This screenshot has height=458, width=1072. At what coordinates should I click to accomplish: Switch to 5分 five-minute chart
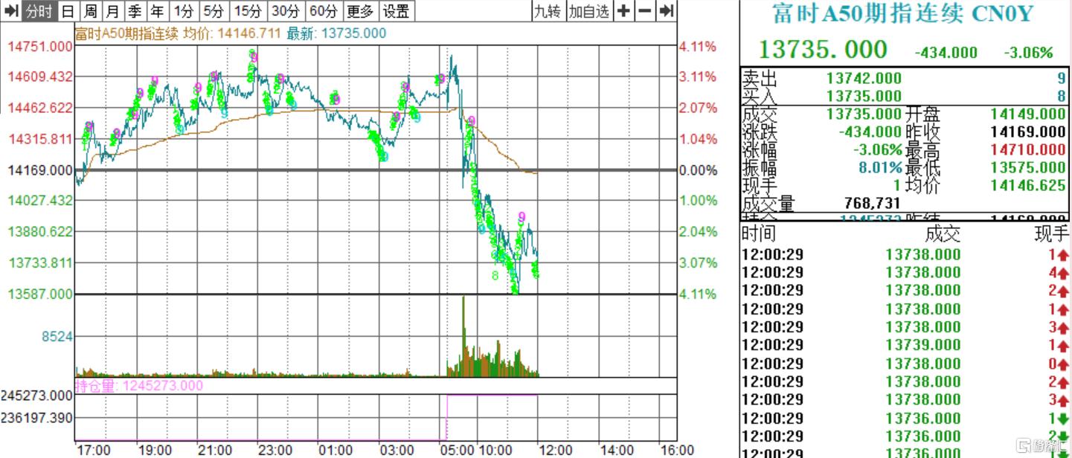click(x=214, y=11)
